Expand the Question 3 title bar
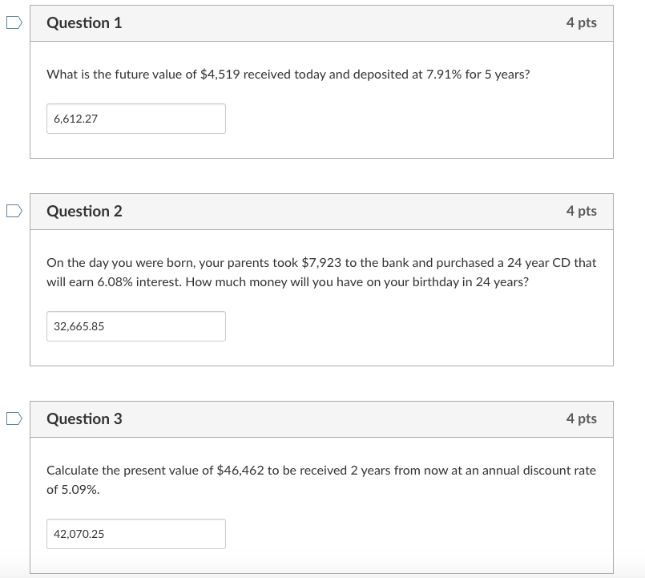 [320, 419]
